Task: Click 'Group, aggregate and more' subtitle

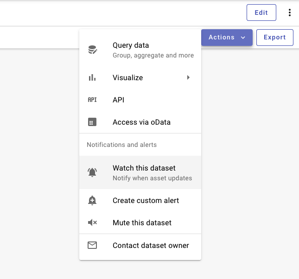Action: (153, 55)
